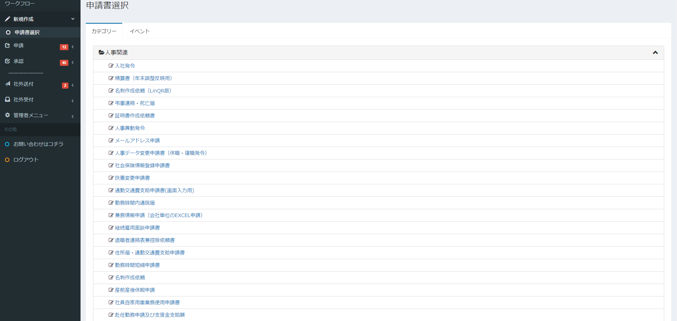Screen dimensions: 677x321
Task: Click the 承認 label in the sidebar
Action: pyautogui.click(x=19, y=61)
